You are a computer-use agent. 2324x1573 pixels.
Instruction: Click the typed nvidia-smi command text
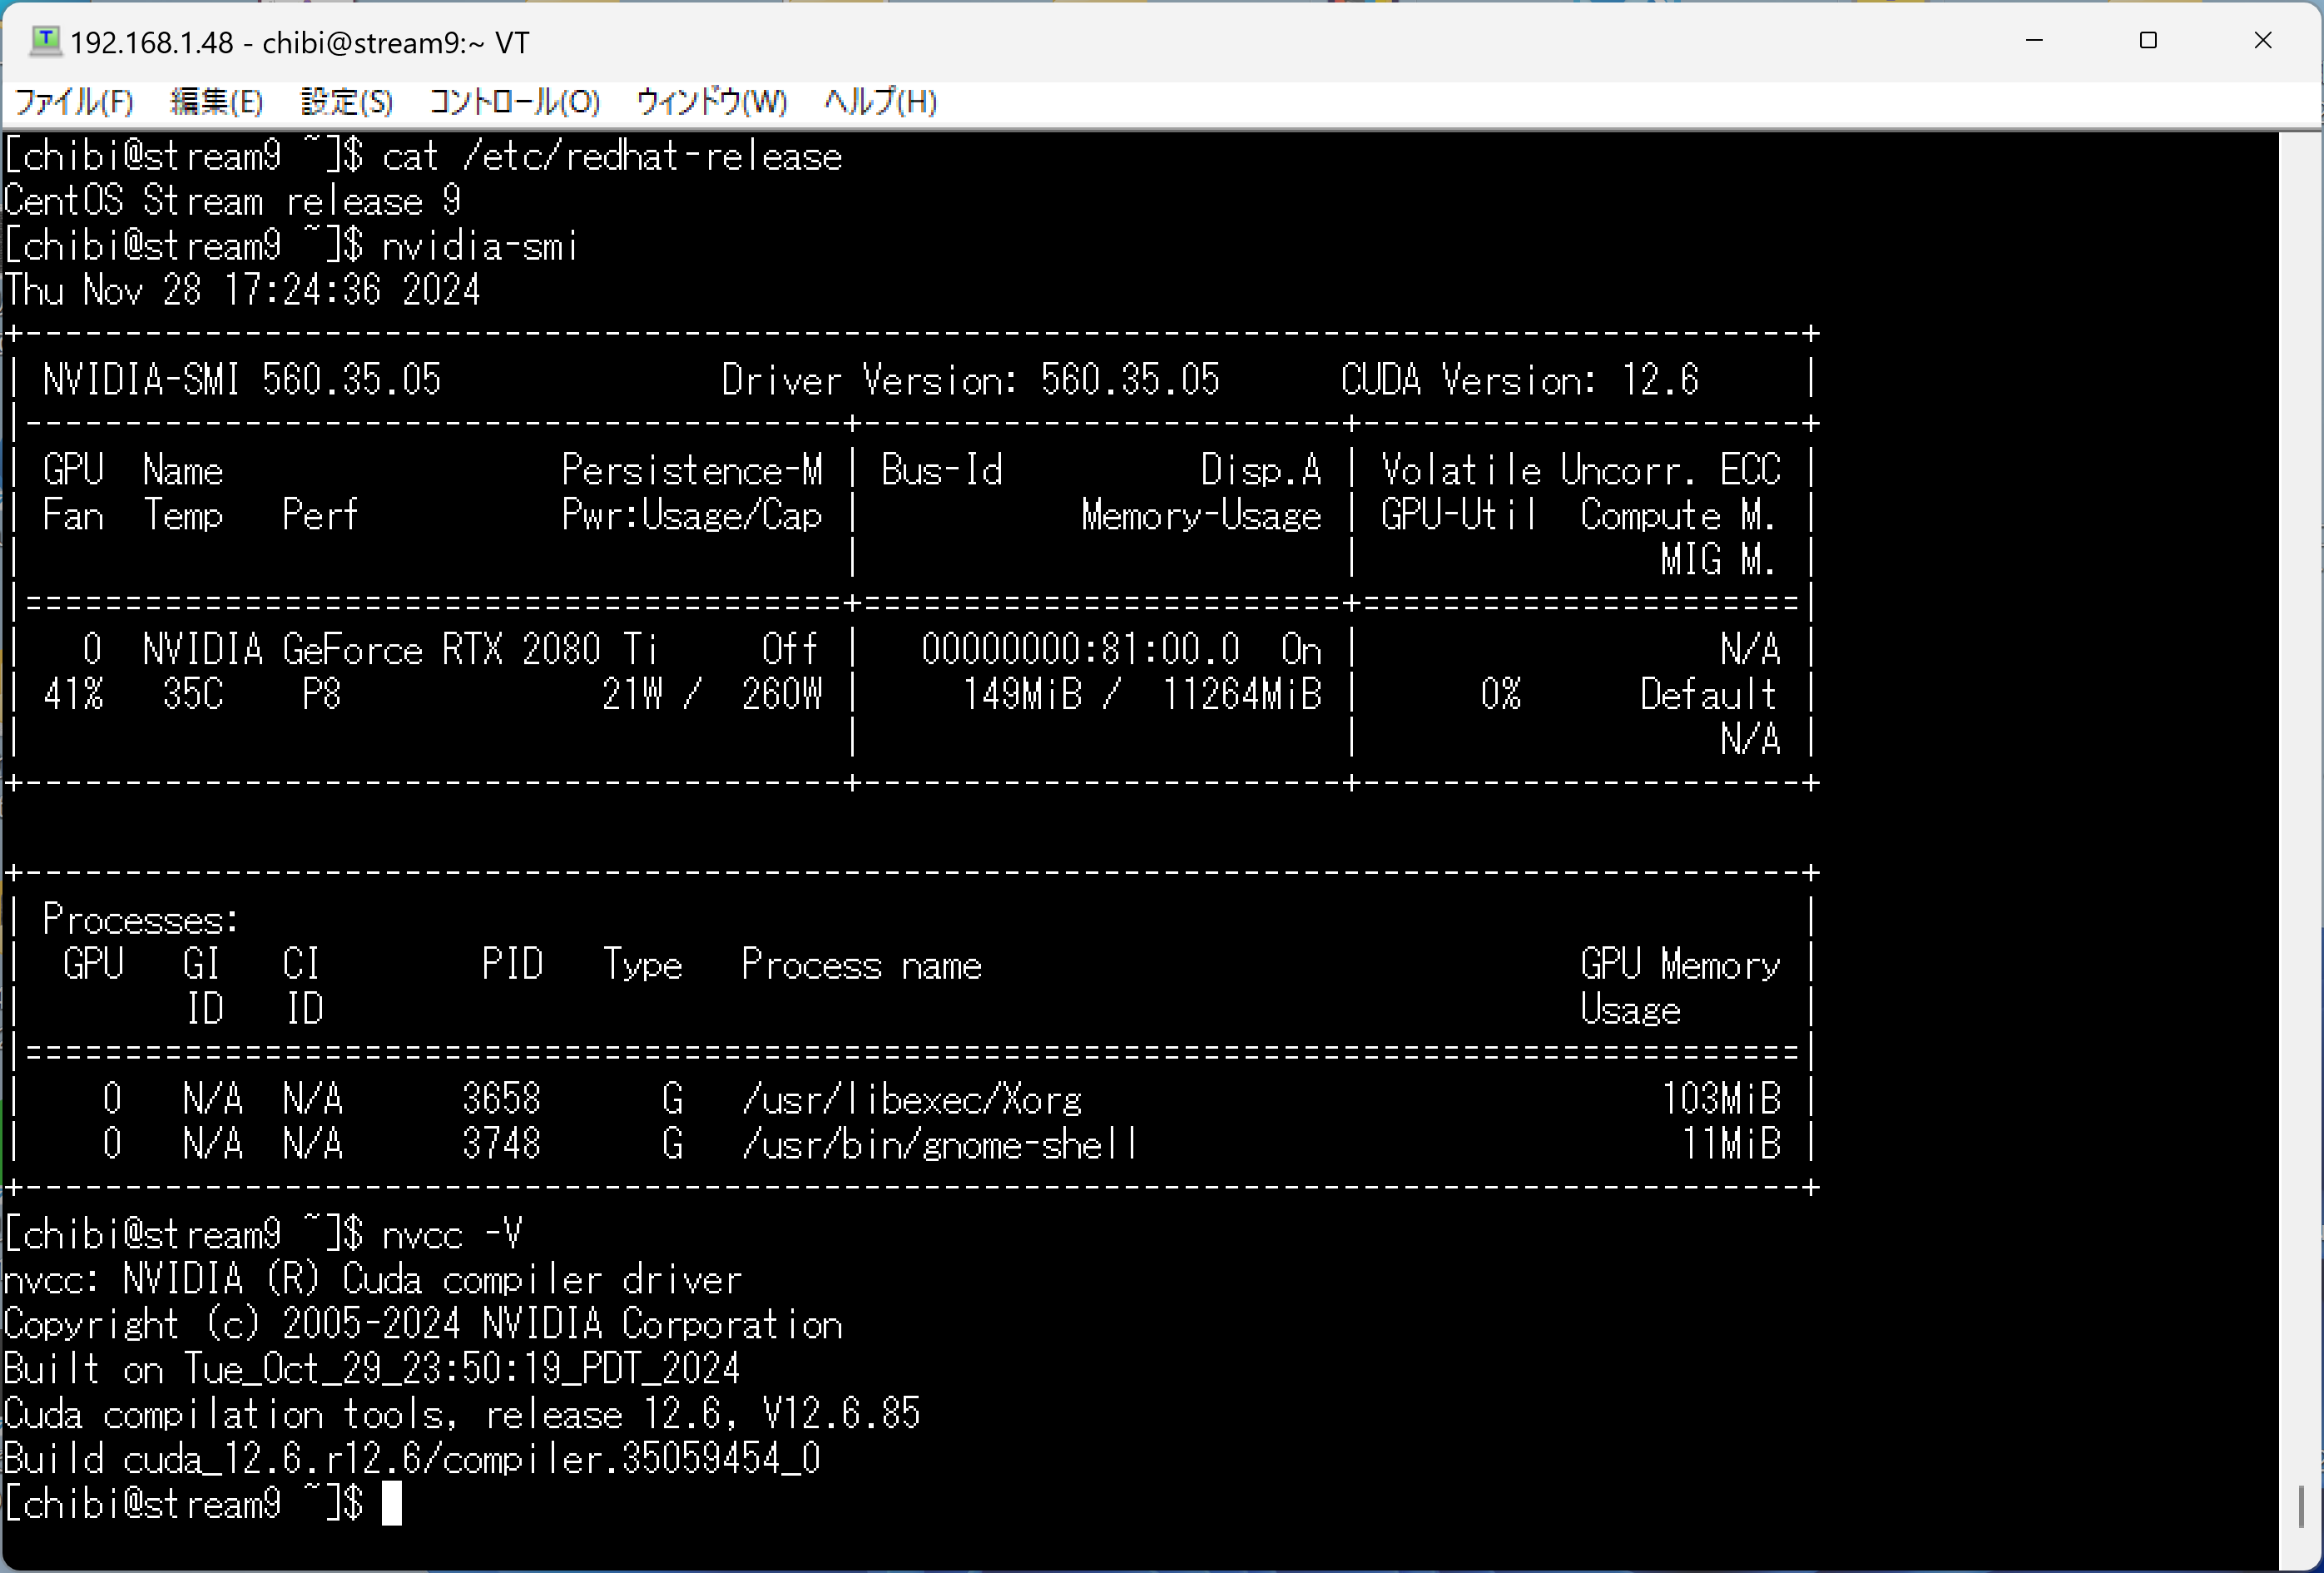tap(479, 246)
